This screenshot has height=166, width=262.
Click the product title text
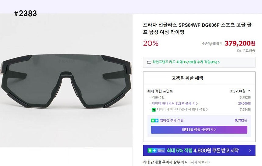click(199, 28)
